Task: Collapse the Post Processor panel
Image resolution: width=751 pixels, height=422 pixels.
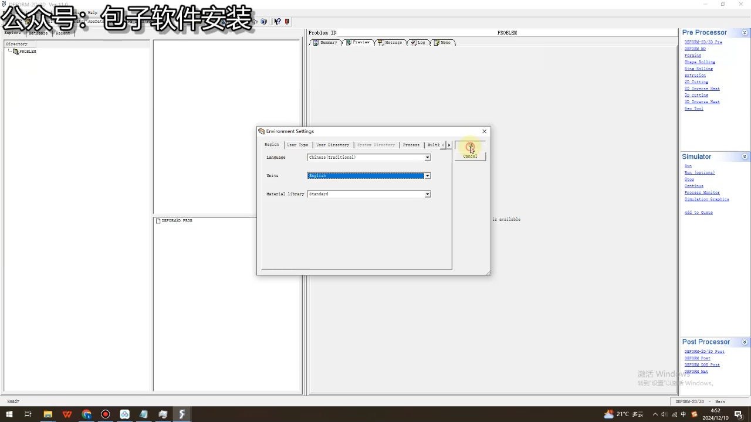Action: (x=745, y=342)
